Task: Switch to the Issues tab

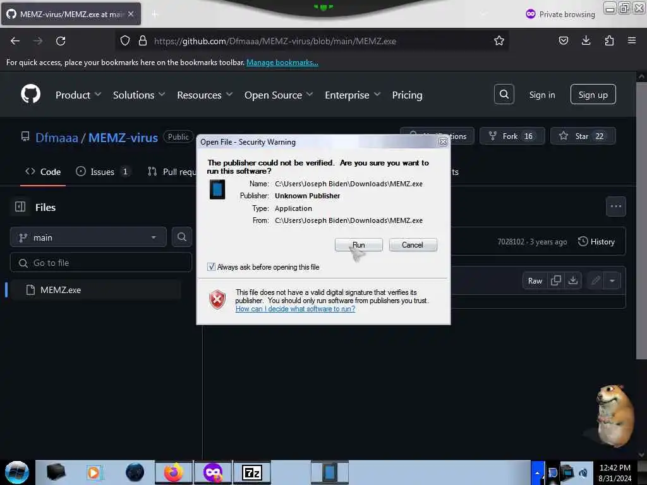Action: point(103,172)
